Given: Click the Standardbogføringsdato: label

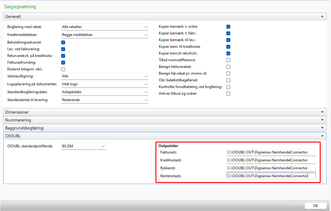Looking at the screenshot, I should tap(27, 92).
